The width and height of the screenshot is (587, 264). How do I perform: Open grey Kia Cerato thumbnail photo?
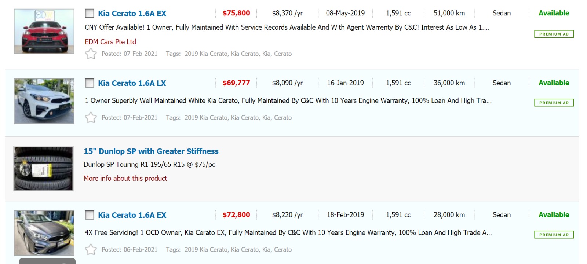44,233
